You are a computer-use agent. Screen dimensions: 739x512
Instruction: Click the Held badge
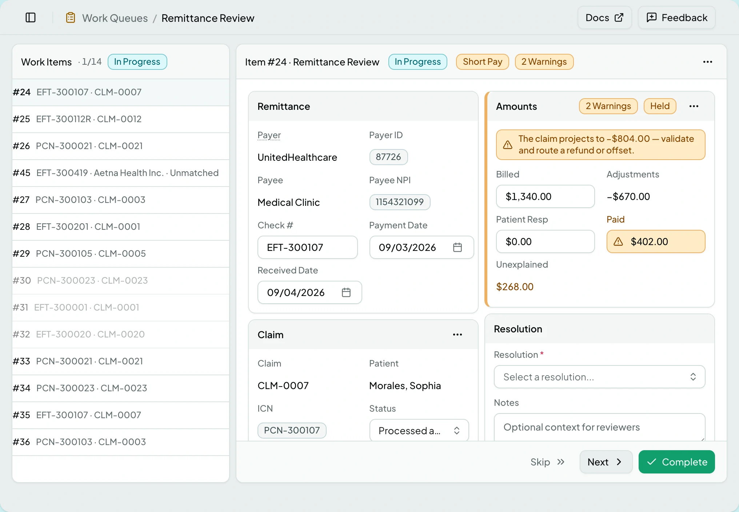click(x=660, y=106)
